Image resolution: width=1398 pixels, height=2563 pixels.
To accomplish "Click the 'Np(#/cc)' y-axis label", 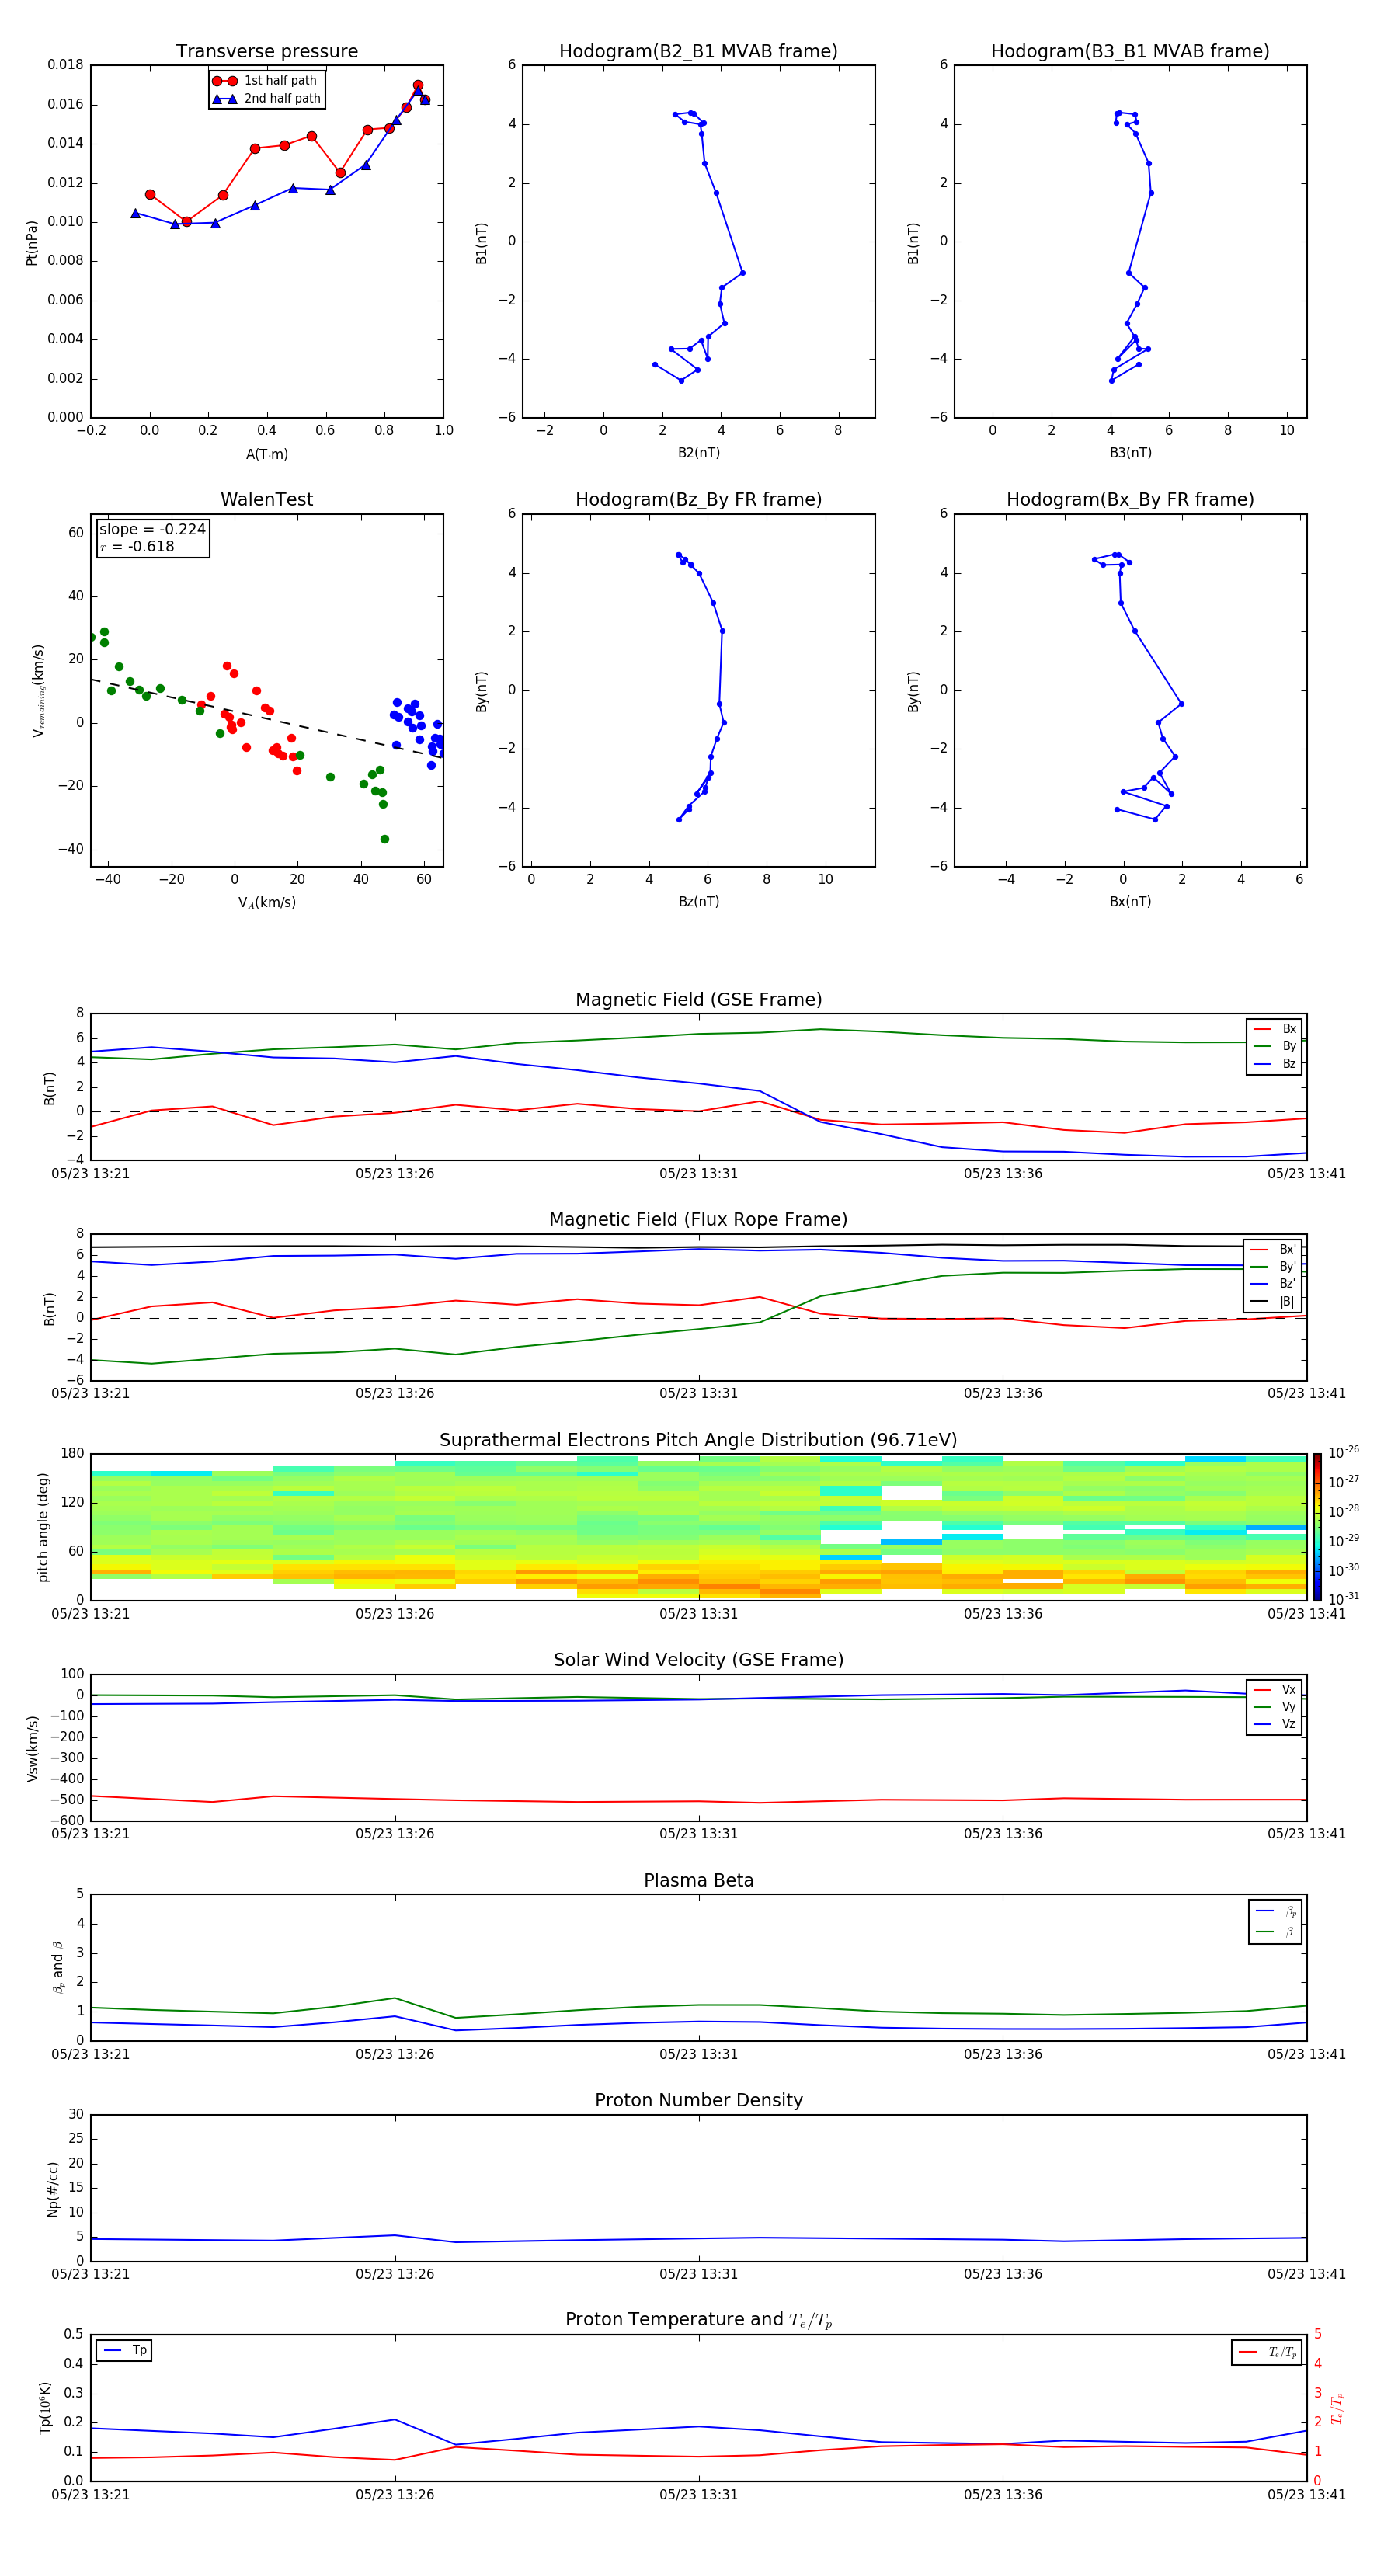I will click(x=53, y=2189).
